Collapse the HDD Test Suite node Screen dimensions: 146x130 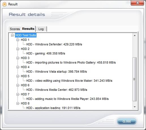click(x=12, y=35)
